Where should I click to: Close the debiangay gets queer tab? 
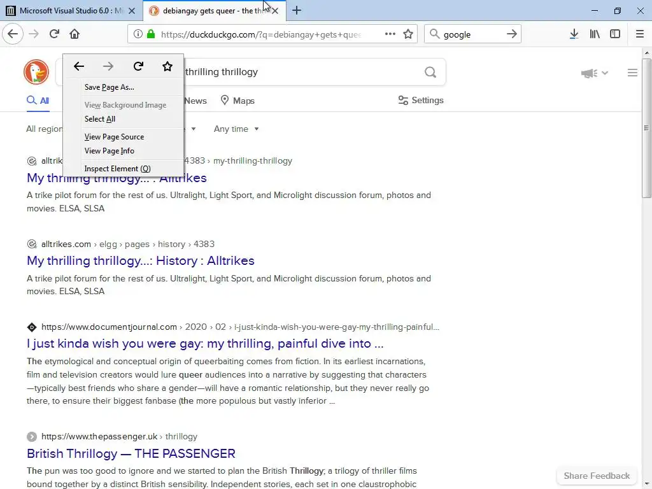pos(275,11)
